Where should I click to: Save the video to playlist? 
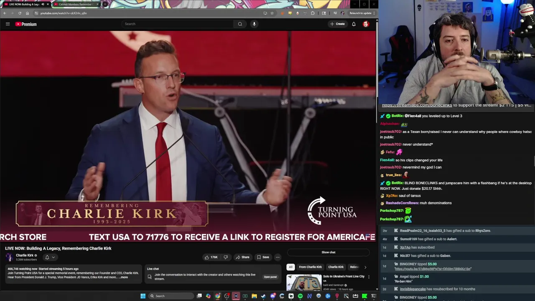coord(263,257)
